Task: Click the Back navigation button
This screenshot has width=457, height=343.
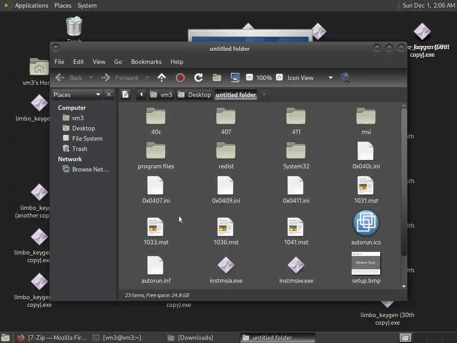Action: click(69, 78)
